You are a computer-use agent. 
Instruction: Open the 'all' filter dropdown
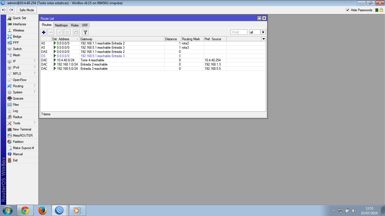tap(263, 32)
